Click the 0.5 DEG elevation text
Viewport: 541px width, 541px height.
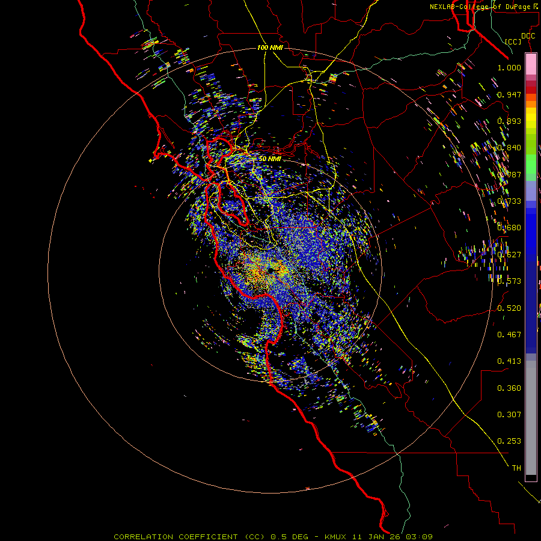coord(289,537)
